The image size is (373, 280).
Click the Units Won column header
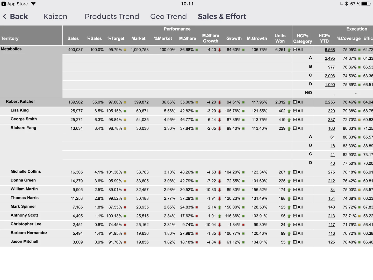point(280,38)
